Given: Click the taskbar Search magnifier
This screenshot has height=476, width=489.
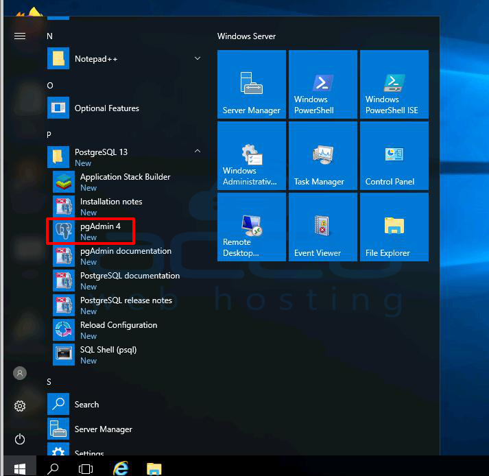Looking at the screenshot, I should [x=53, y=468].
